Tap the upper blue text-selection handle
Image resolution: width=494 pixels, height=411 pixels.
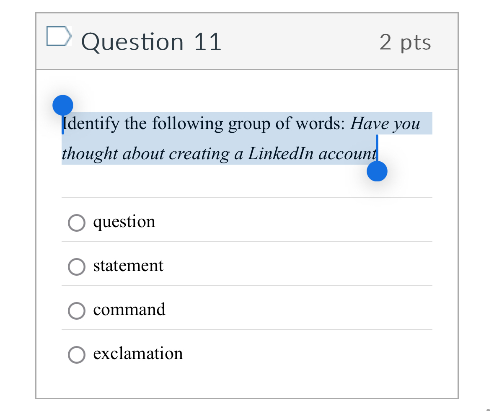[x=63, y=105]
